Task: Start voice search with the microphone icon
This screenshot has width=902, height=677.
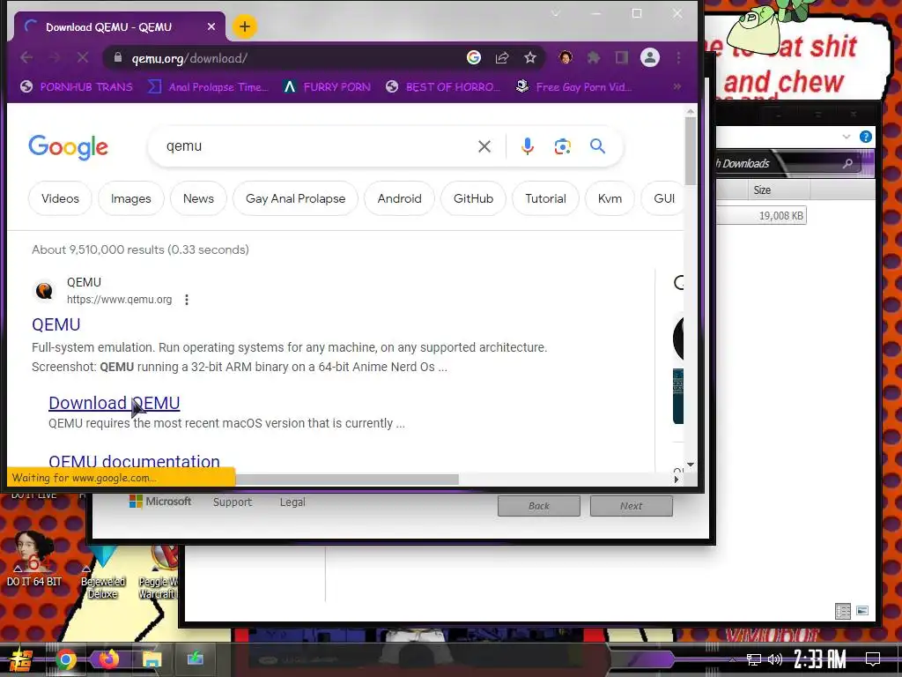Action: (x=527, y=146)
